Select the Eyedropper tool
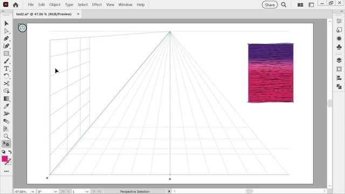 point(6,106)
